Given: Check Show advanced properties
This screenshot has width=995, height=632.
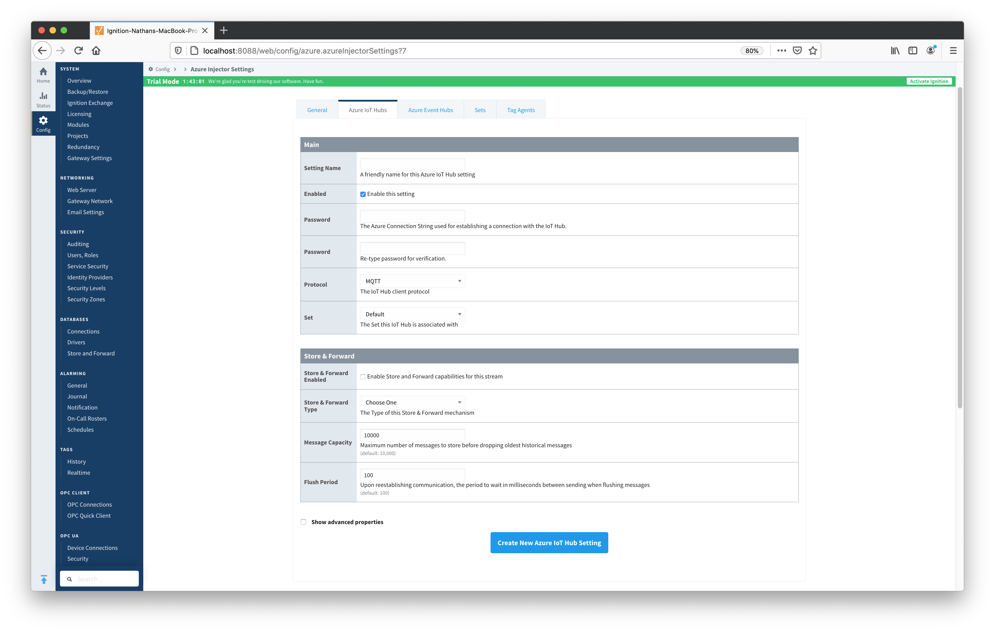Looking at the screenshot, I should [303, 522].
